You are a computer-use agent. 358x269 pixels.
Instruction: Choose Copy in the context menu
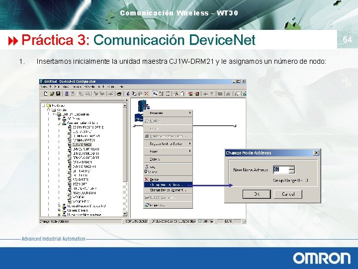click(x=168, y=171)
